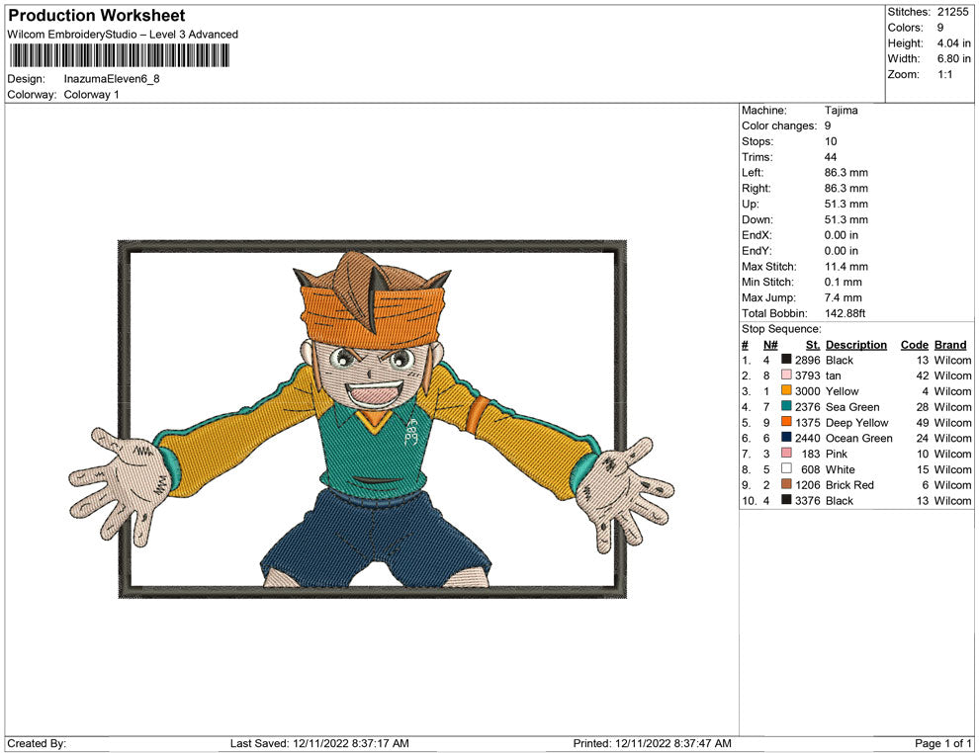Screen dimensions: 979x753
Task: Click the Stitches count 21255
Action: tap(952, 12)
